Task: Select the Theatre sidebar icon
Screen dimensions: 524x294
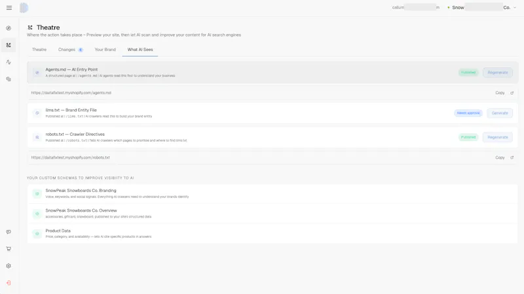Action: (9, 45)
